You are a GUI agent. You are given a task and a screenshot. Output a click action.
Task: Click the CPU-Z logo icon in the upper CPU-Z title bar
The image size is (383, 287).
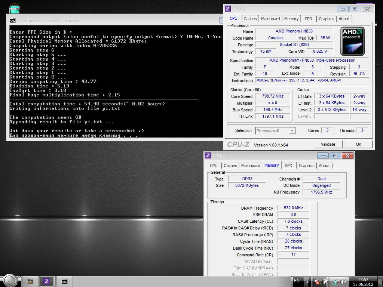tap(228, 9)
